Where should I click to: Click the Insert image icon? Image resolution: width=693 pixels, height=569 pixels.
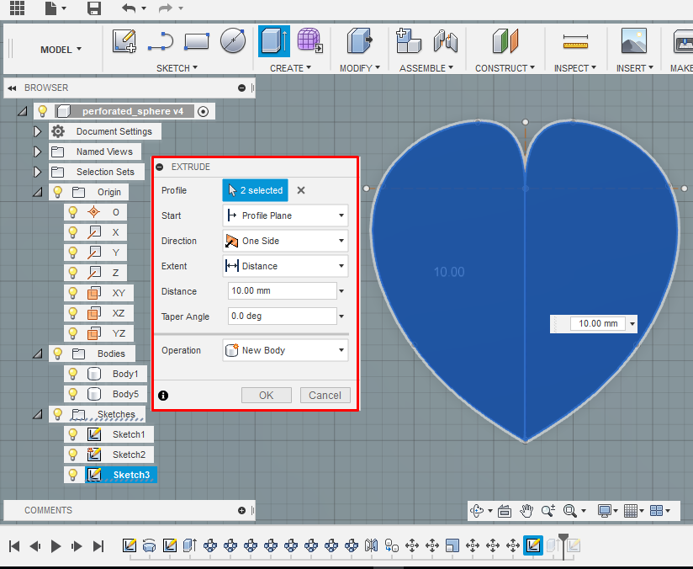pos(634,40)
